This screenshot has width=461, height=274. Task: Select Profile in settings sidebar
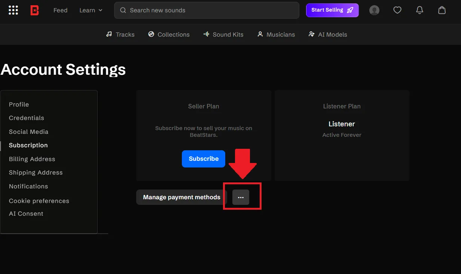19,104
